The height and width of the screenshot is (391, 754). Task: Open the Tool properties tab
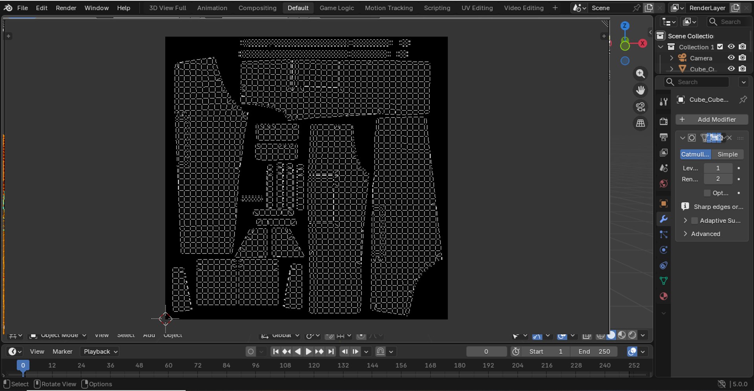[x=664, y=102]
